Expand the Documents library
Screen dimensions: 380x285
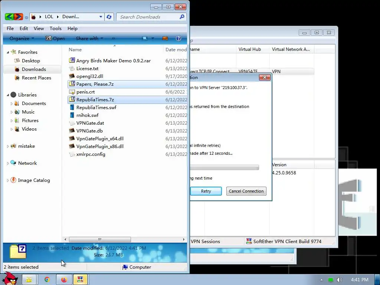tap(12, 104)
